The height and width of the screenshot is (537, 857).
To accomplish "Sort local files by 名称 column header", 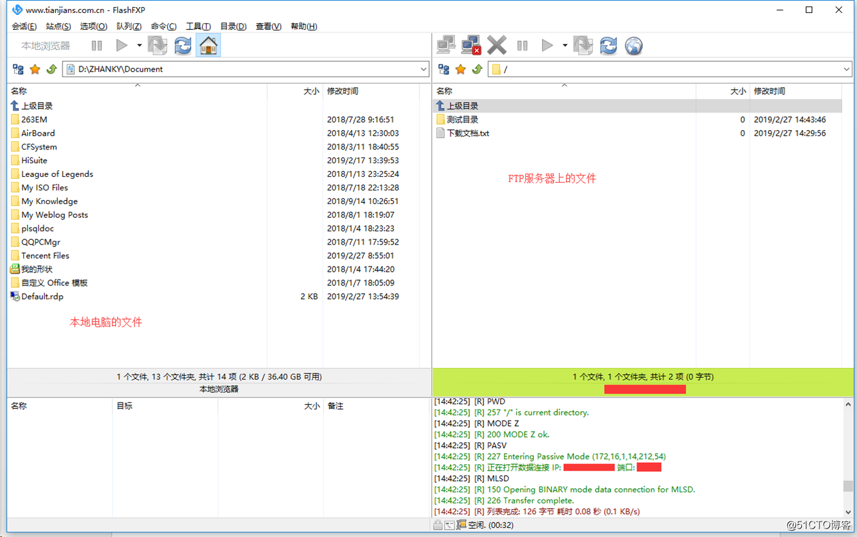I will click(137, 91).
